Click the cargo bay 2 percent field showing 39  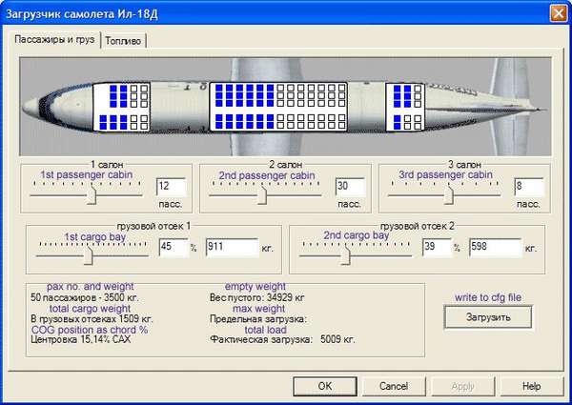click(x=437, y=248)
